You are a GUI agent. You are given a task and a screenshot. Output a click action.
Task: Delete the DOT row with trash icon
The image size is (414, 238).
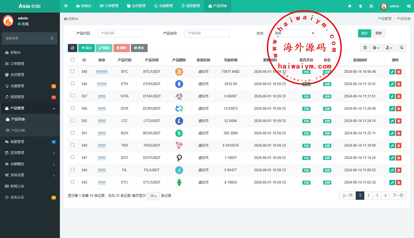point(399,158)
